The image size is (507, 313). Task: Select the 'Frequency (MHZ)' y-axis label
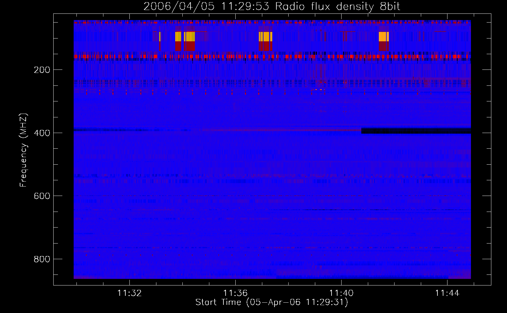coord(24,150)
